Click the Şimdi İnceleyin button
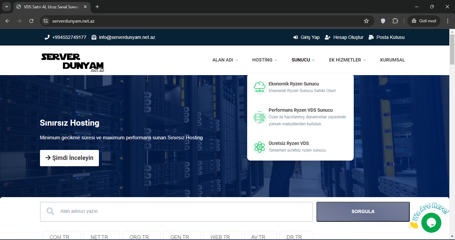 coord(69,158)
